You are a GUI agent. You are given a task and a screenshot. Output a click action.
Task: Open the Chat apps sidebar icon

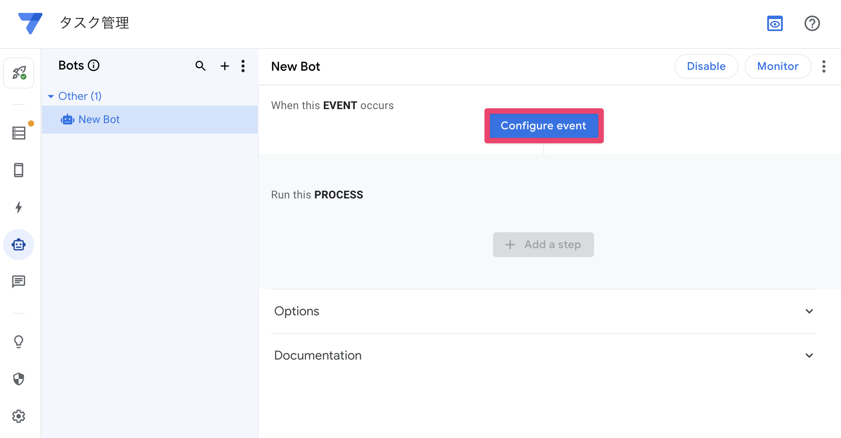tap(19, 282)
